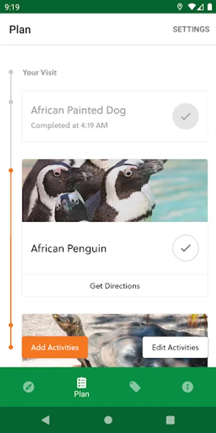Click the orange Add Activities button
This screenshot has width=216, height=433.
click(x=55, y=347)
